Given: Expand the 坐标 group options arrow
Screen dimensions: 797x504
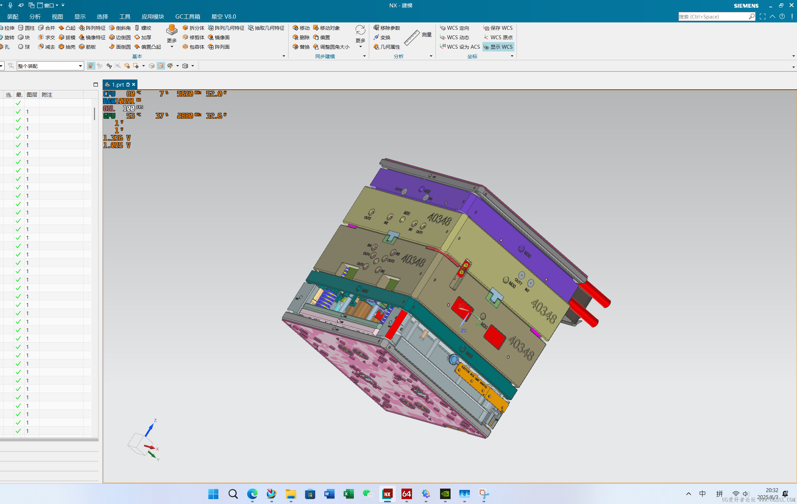Looking at the screenshot, I should 512,56.
